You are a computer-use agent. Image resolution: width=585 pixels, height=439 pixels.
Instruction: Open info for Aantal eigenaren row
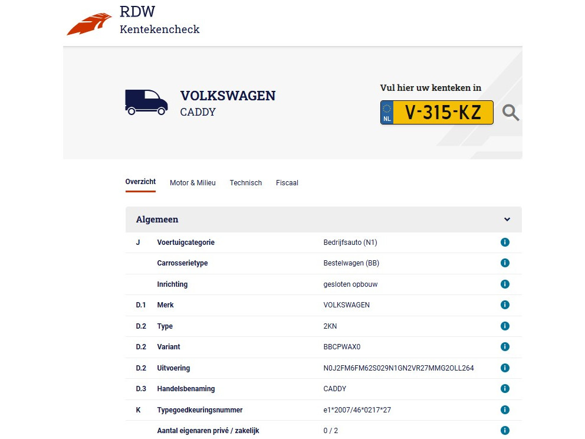(505, 430)
